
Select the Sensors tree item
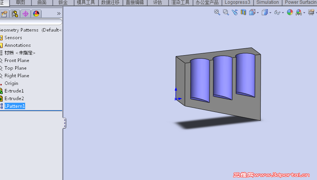click(13, 38)
